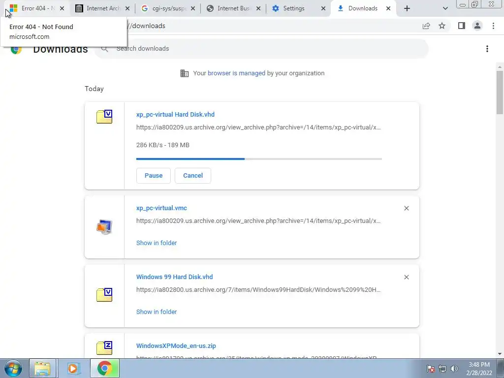Viewport: 504px width, 378px height.
Task: Click the download progress bar
Action: (259, 159)
